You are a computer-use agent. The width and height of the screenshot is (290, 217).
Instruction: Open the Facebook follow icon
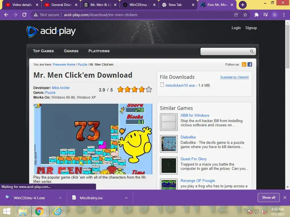point(250,64)
